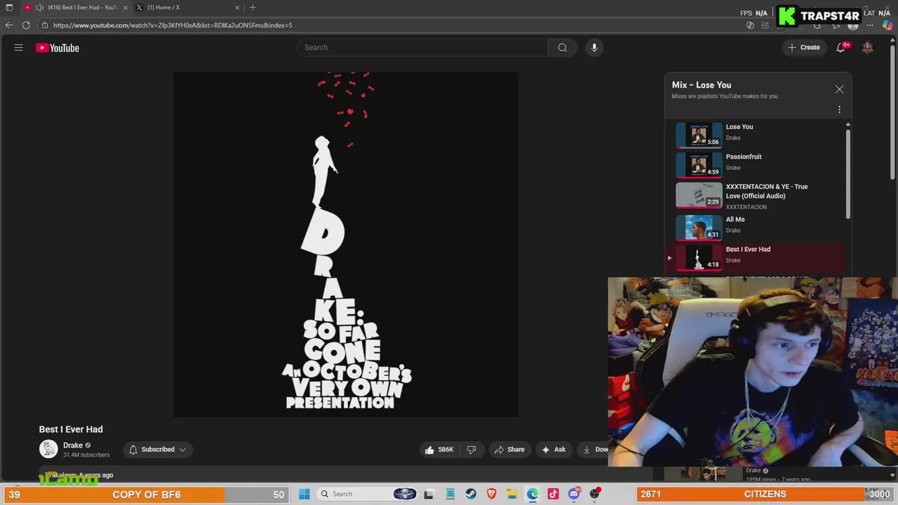Open the YouTube account avatar menu
Screen dimensions: 898x505
868,48
